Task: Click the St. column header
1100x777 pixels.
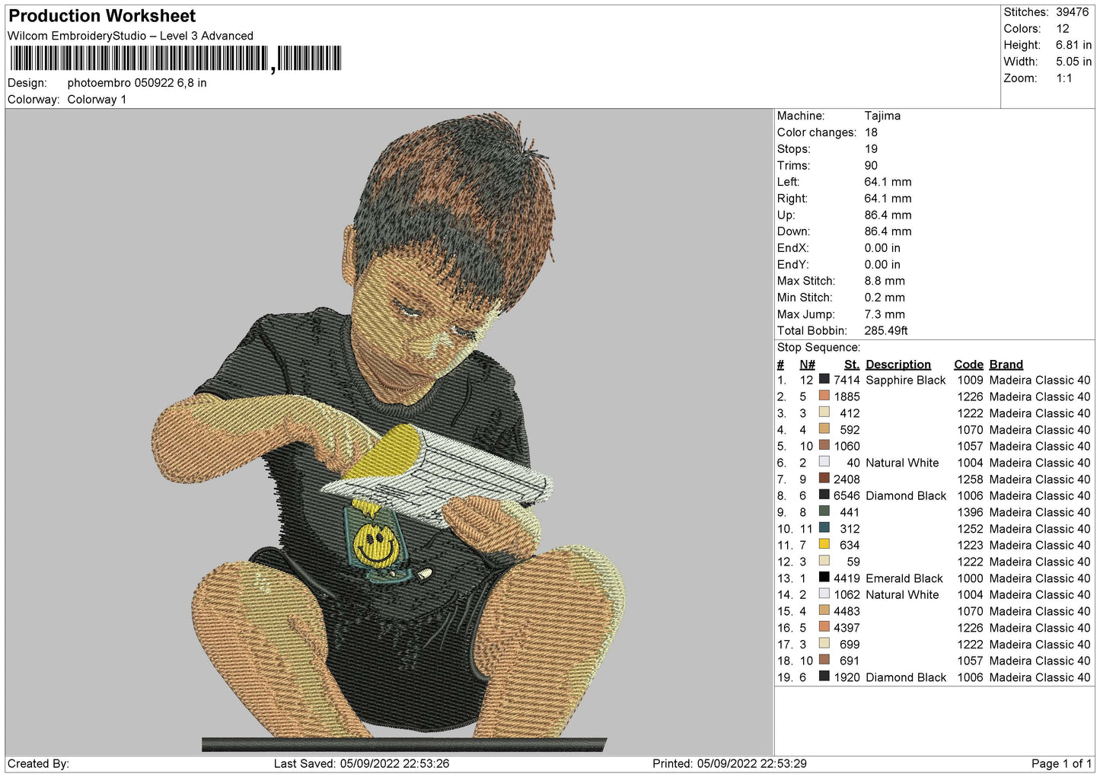Action: click(x=852, y=365)
